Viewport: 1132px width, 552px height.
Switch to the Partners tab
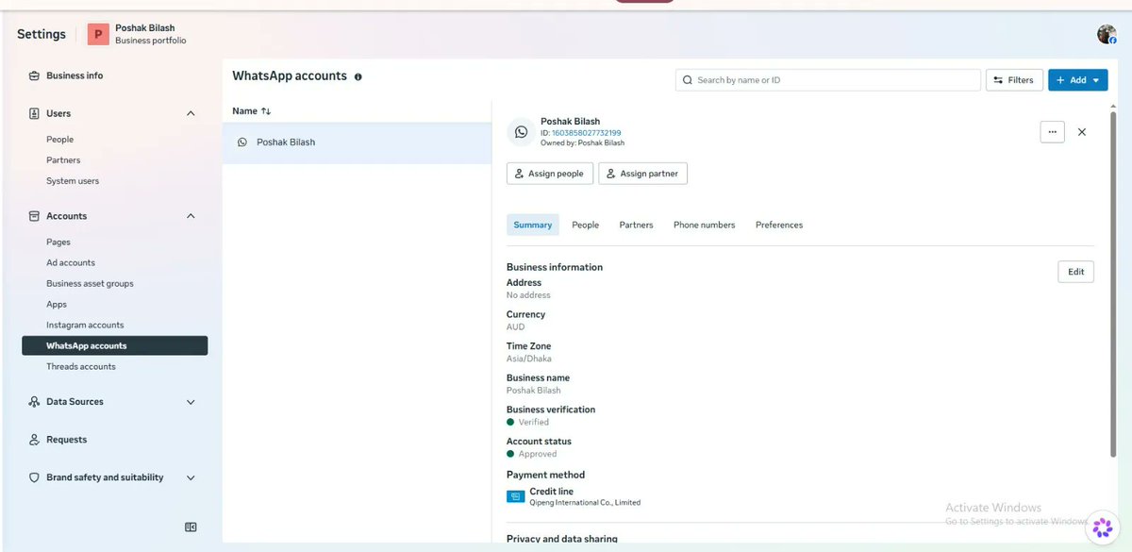637,225
